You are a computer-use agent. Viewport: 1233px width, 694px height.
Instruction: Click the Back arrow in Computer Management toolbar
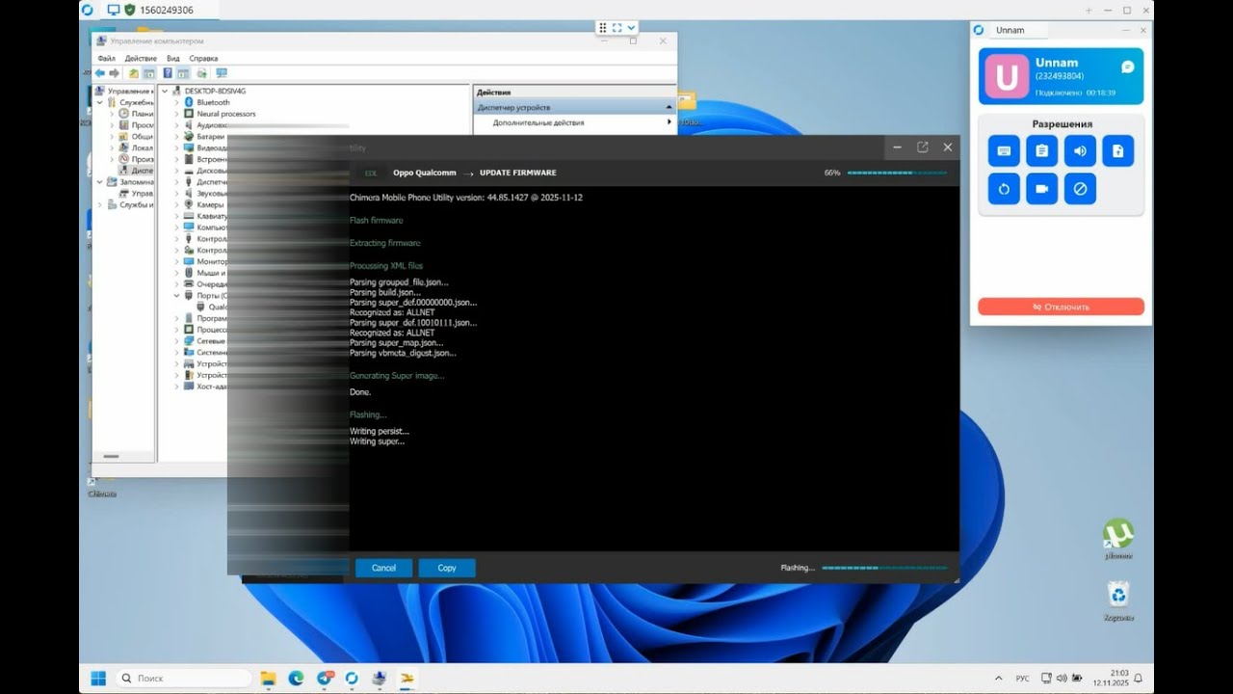pyautogui.click(x=99, y=73)
